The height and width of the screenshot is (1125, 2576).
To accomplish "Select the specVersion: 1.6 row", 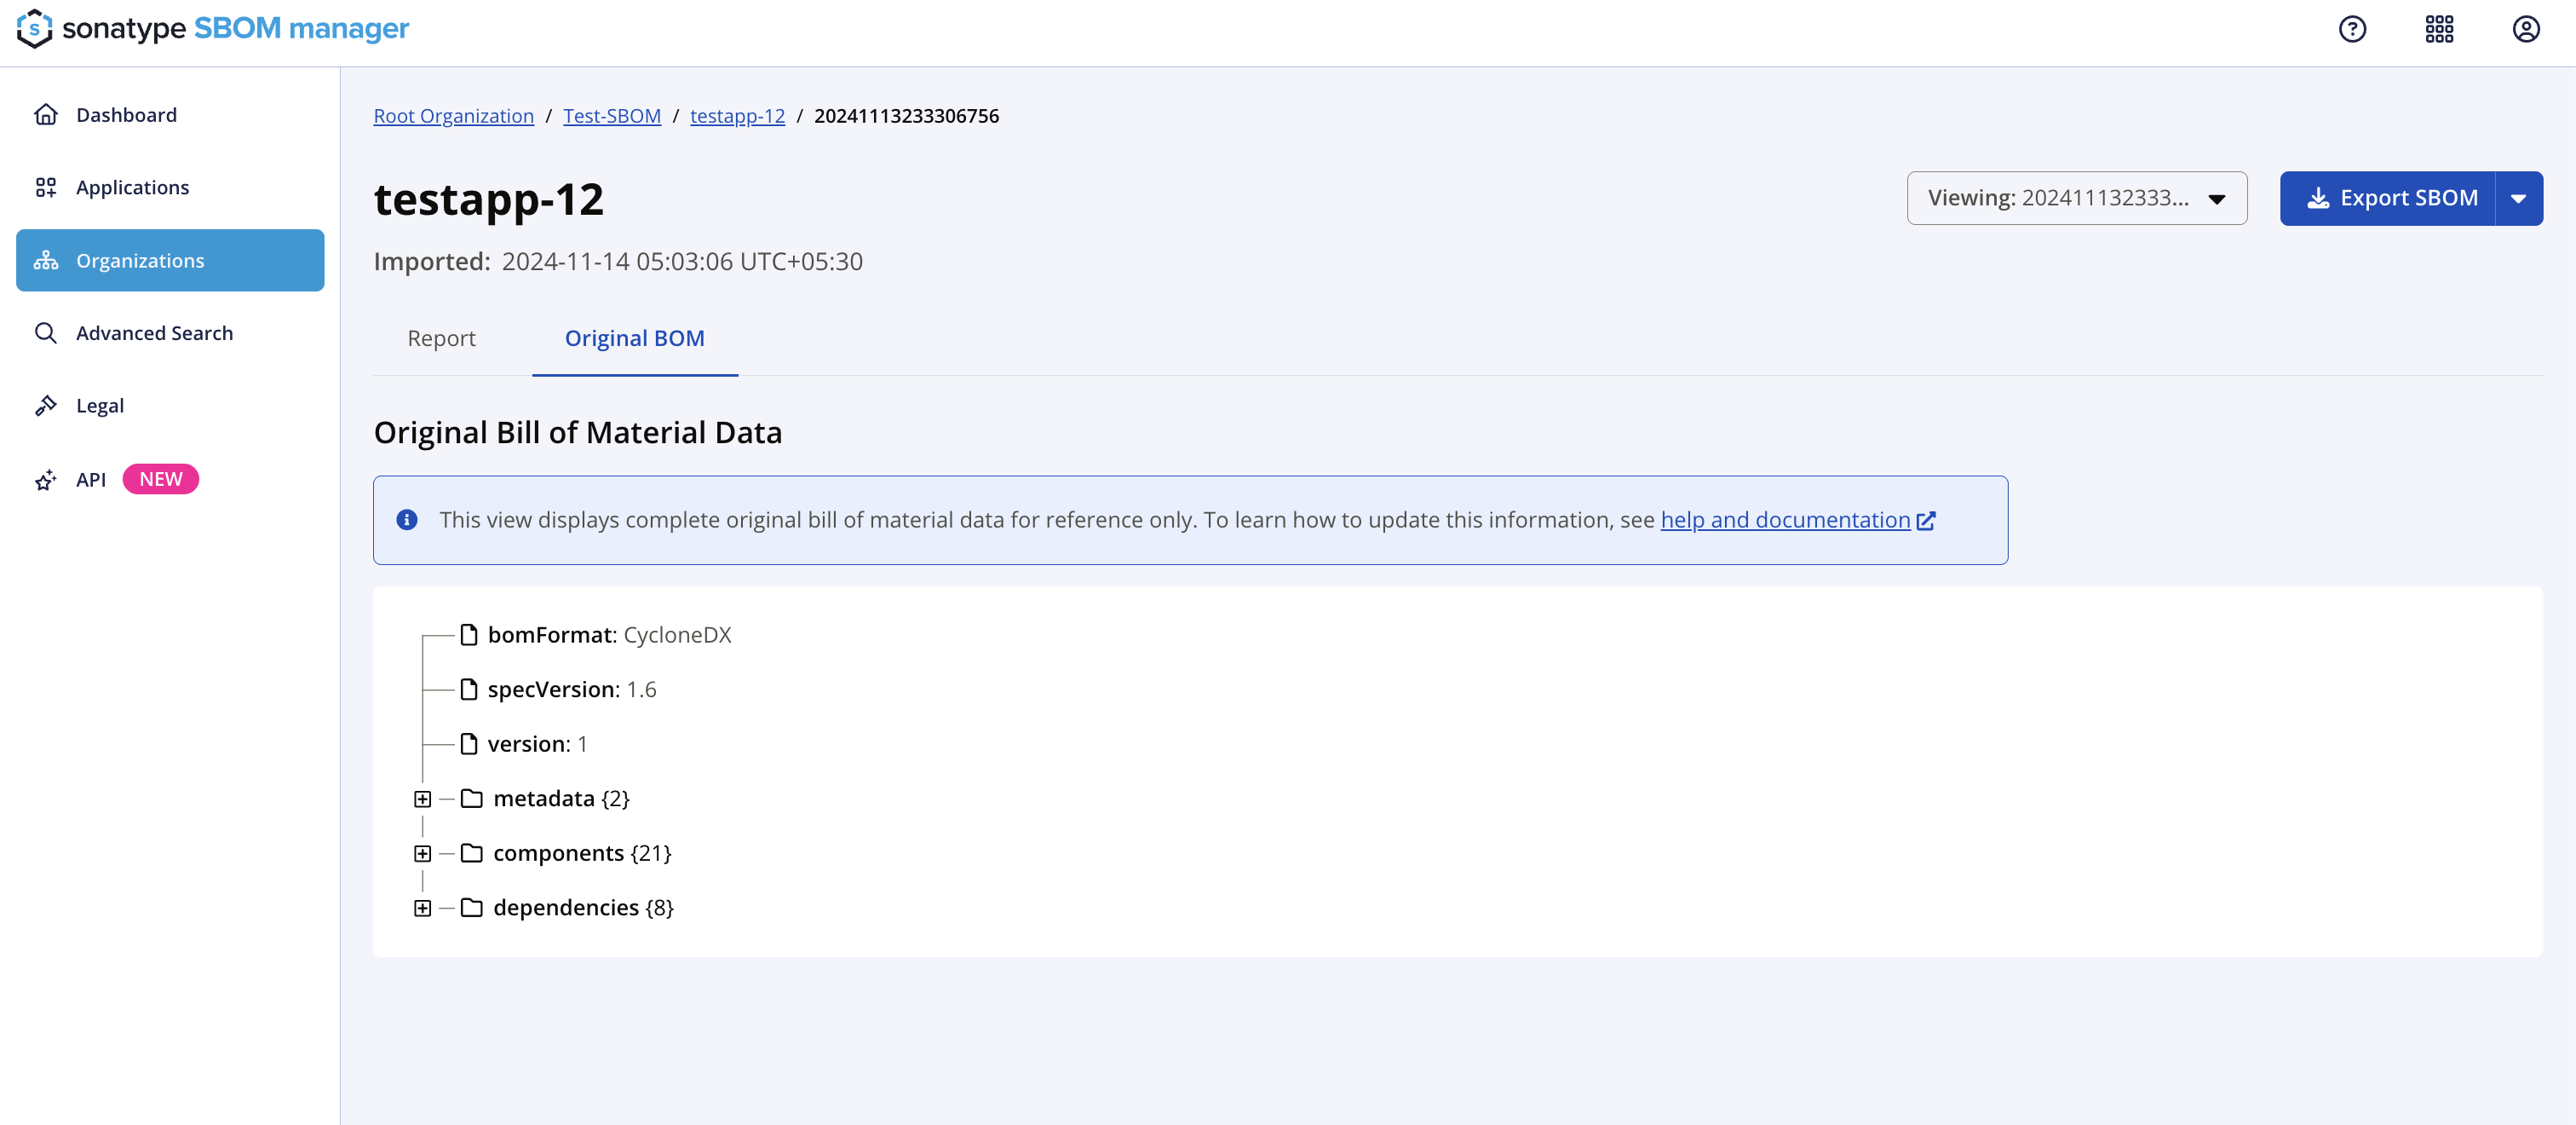I will (558, 689).
